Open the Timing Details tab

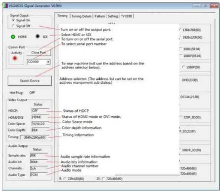(x=81, y=16)
